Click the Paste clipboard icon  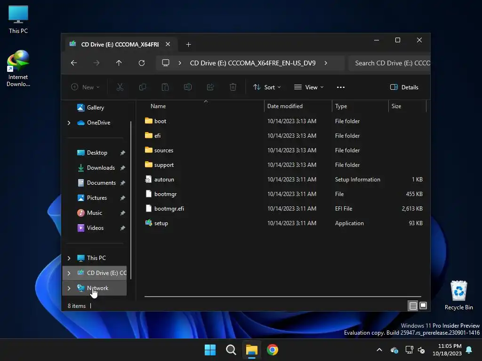165,87
